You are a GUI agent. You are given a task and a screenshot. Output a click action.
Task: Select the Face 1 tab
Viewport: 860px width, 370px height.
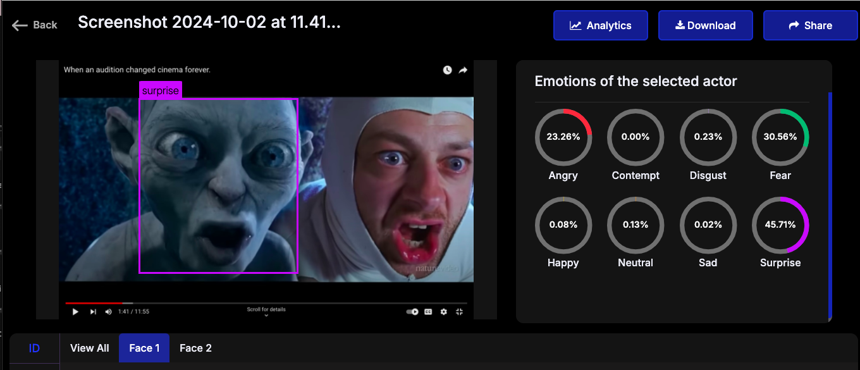coord(144,348)
